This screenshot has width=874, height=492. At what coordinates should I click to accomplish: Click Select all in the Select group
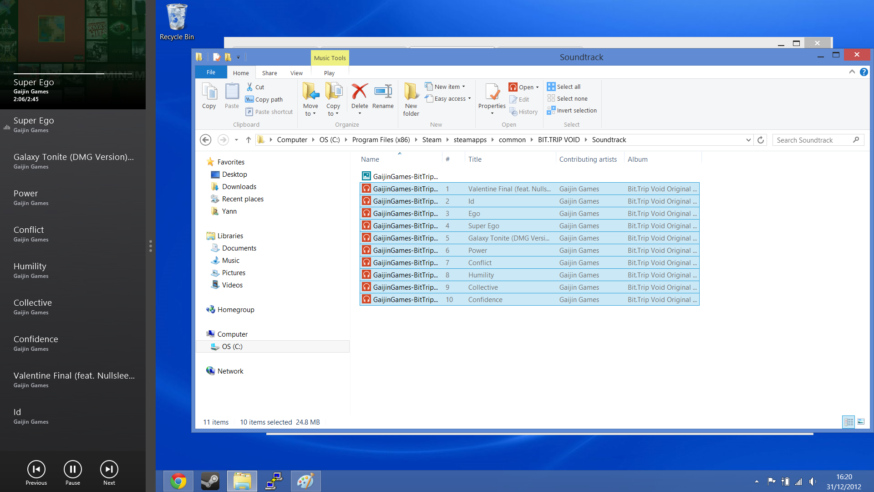(x=564, y=87)
